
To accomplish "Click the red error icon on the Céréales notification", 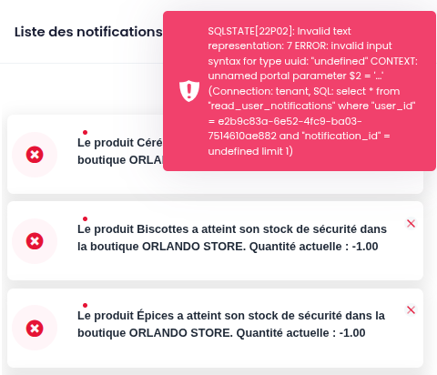I will (35, 155).
